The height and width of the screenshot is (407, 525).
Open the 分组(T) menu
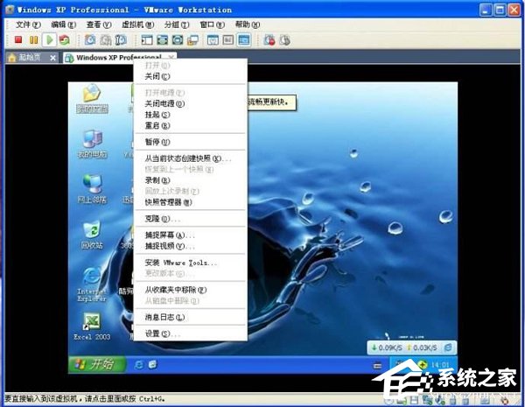177,25
